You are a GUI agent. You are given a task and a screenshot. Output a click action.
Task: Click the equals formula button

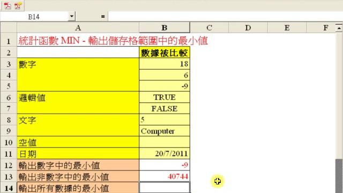(x=103, y=17)
